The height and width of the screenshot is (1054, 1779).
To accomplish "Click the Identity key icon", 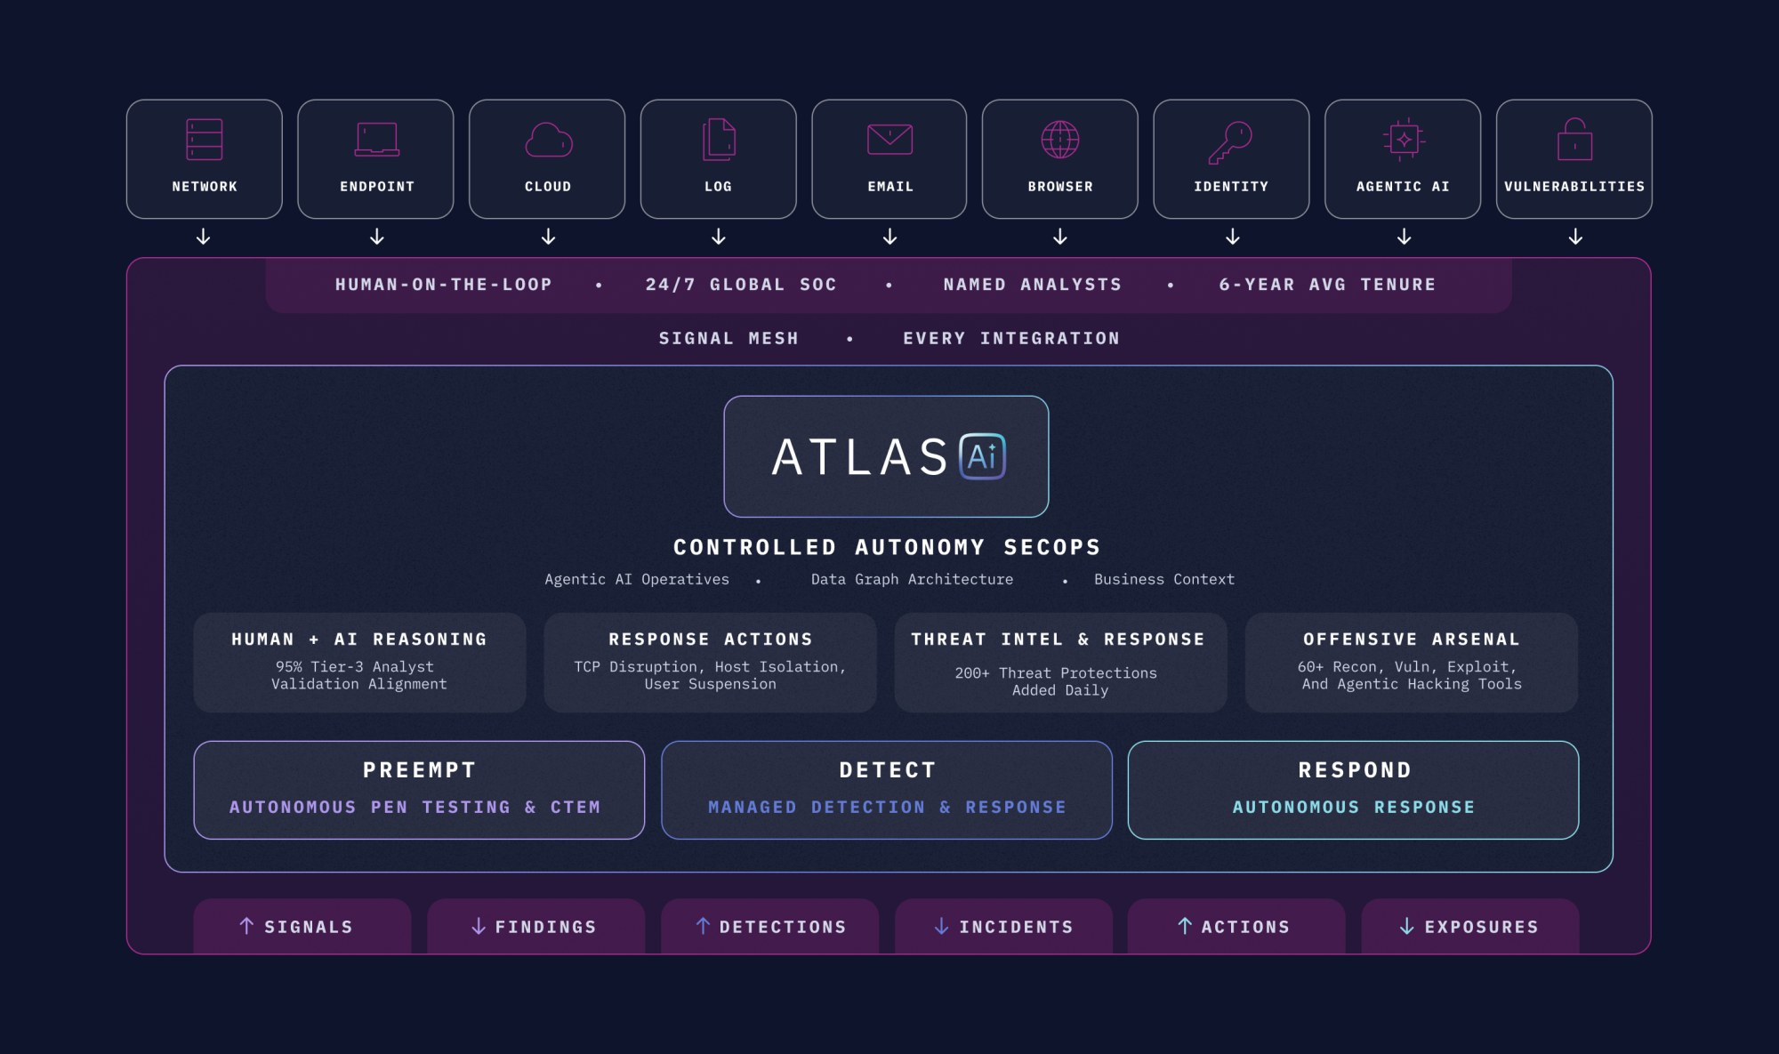I will tap(1230, 142).
